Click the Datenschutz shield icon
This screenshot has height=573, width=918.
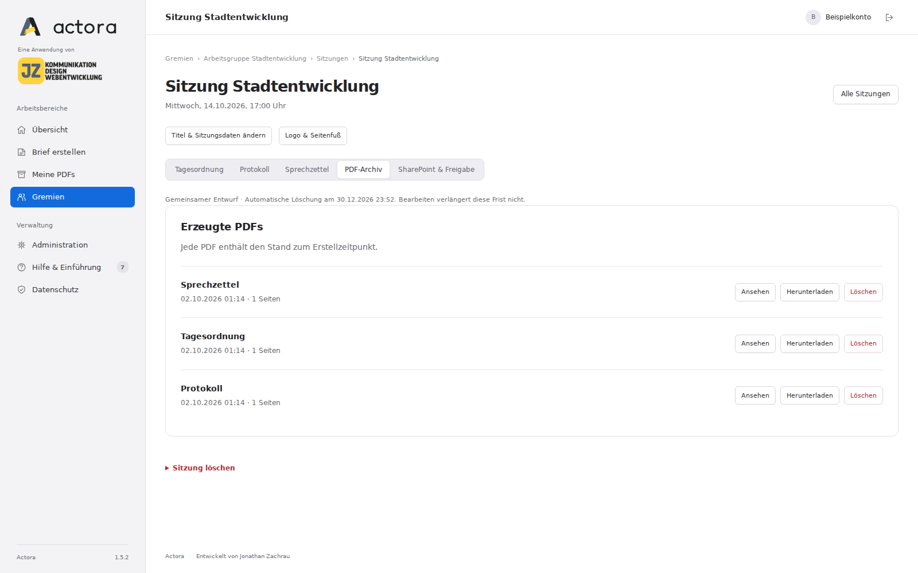point(21,290)
